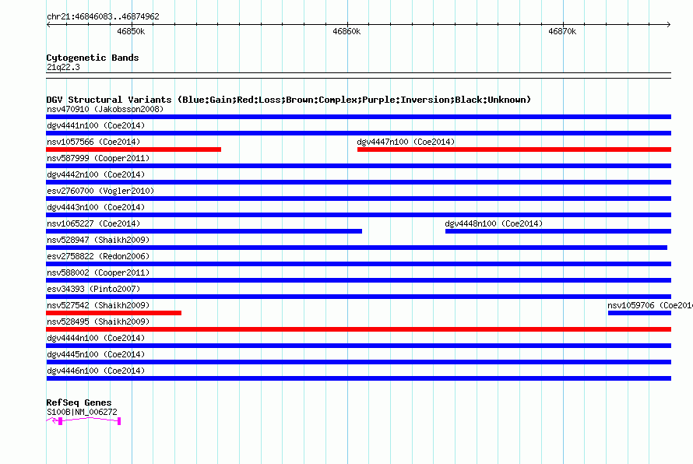This screenshot has width=693, height=464.
Task: Click the nsv1065227 (Coe2014) label
Action: point(93,223)
